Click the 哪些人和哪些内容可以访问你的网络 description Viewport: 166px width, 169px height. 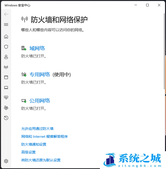[x=53, y=30]
